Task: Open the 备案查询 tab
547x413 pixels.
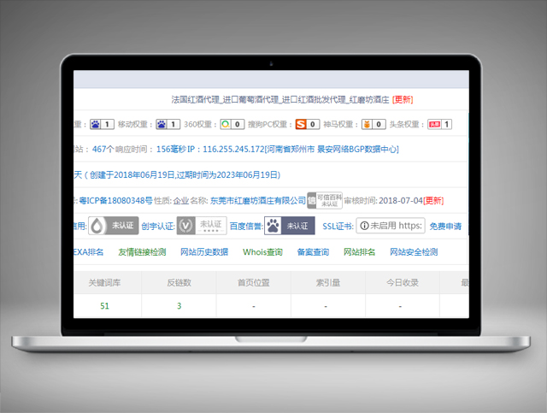Action: click(312, 252)
